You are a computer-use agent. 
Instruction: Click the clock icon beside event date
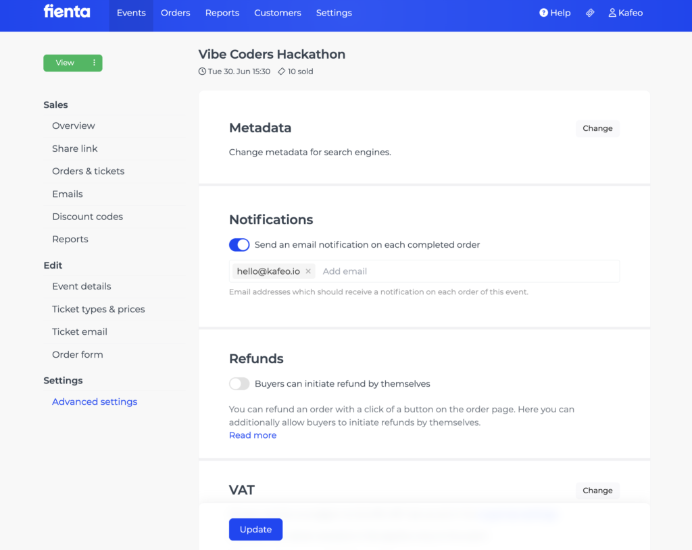[202, 72]
